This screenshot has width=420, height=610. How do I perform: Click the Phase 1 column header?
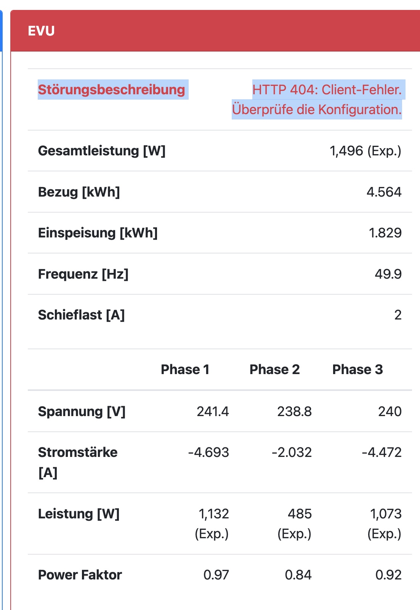pos(185,370)
